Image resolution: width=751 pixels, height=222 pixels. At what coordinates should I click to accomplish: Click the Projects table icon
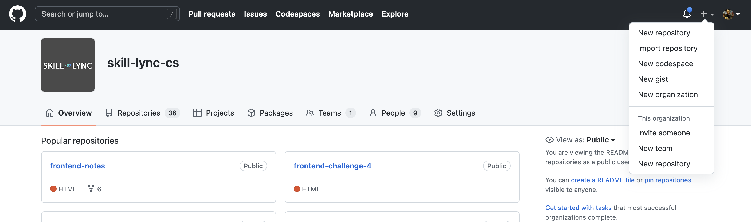click(x=197, y=113)
